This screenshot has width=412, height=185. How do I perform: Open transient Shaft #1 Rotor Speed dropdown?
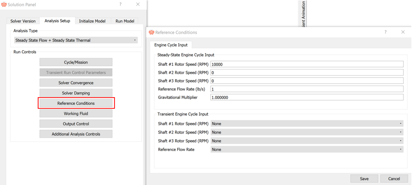coord(307,124)
